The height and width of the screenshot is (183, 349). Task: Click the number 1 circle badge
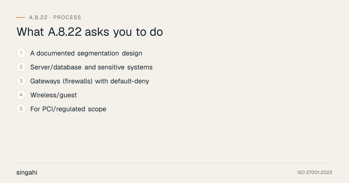pyautogui.click(x=21, y=53)
